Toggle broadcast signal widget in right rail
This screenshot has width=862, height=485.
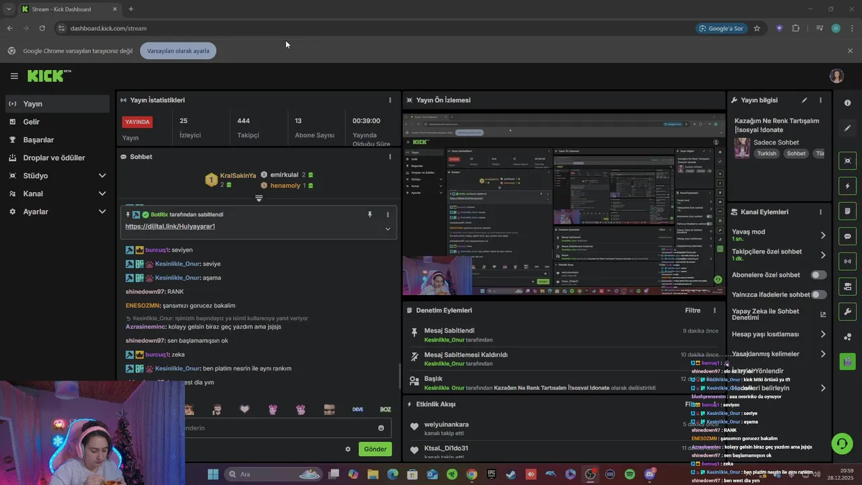click(x=848, y=261)
